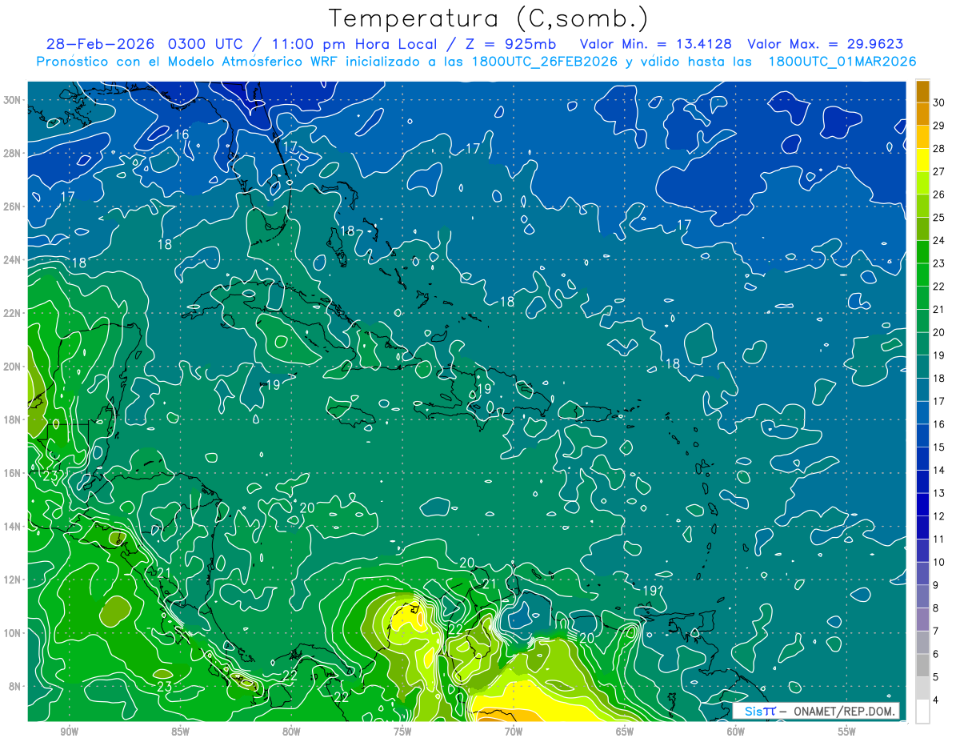Click the "75W" longitude axis label
This screenshot has height=742, width=960.
pos(402,732)
